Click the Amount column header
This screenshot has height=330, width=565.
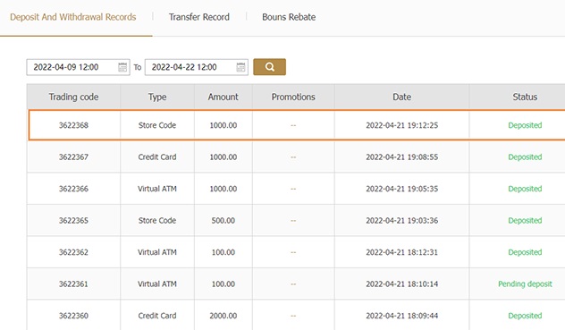pos(223,97)
